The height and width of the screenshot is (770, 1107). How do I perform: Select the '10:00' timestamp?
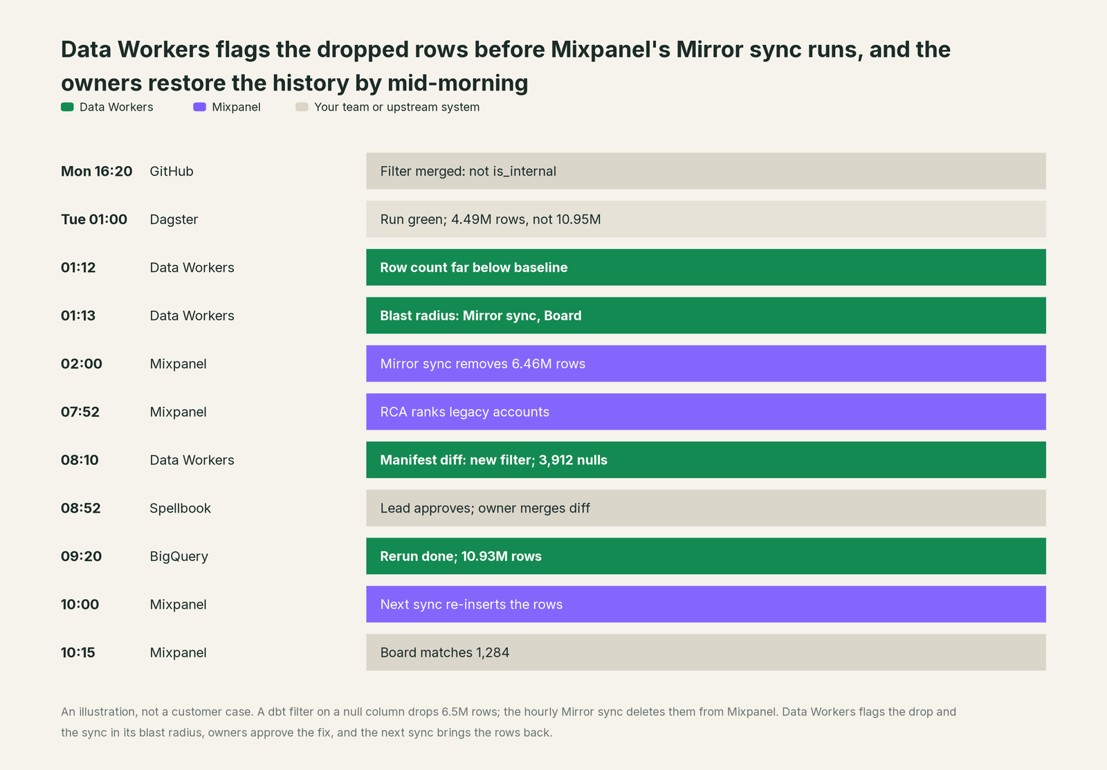[x=80, y=604]
